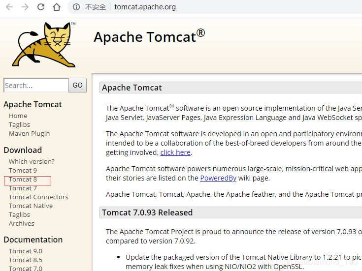Click the browser forward arrow
This screenshot has width=362, height=271.
click(25, 7)
